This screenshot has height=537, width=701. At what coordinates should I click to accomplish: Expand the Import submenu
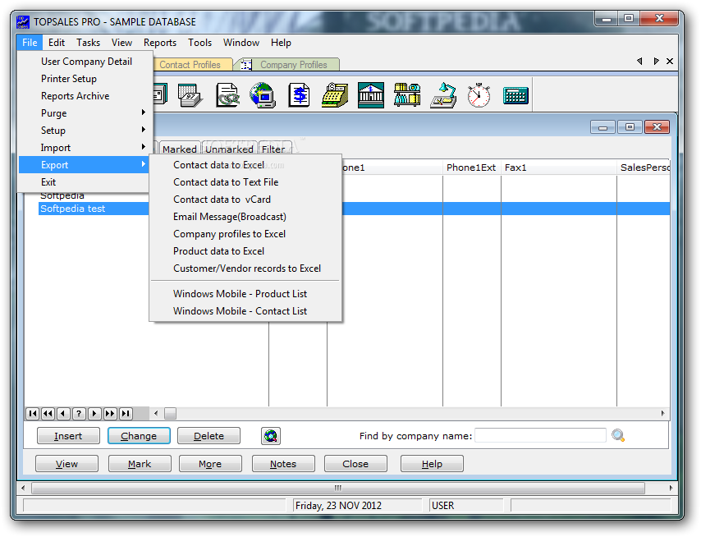[x=84, y=148]
